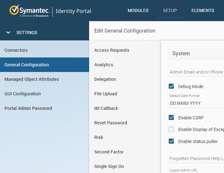Open the Elements tab

[203, 10]
